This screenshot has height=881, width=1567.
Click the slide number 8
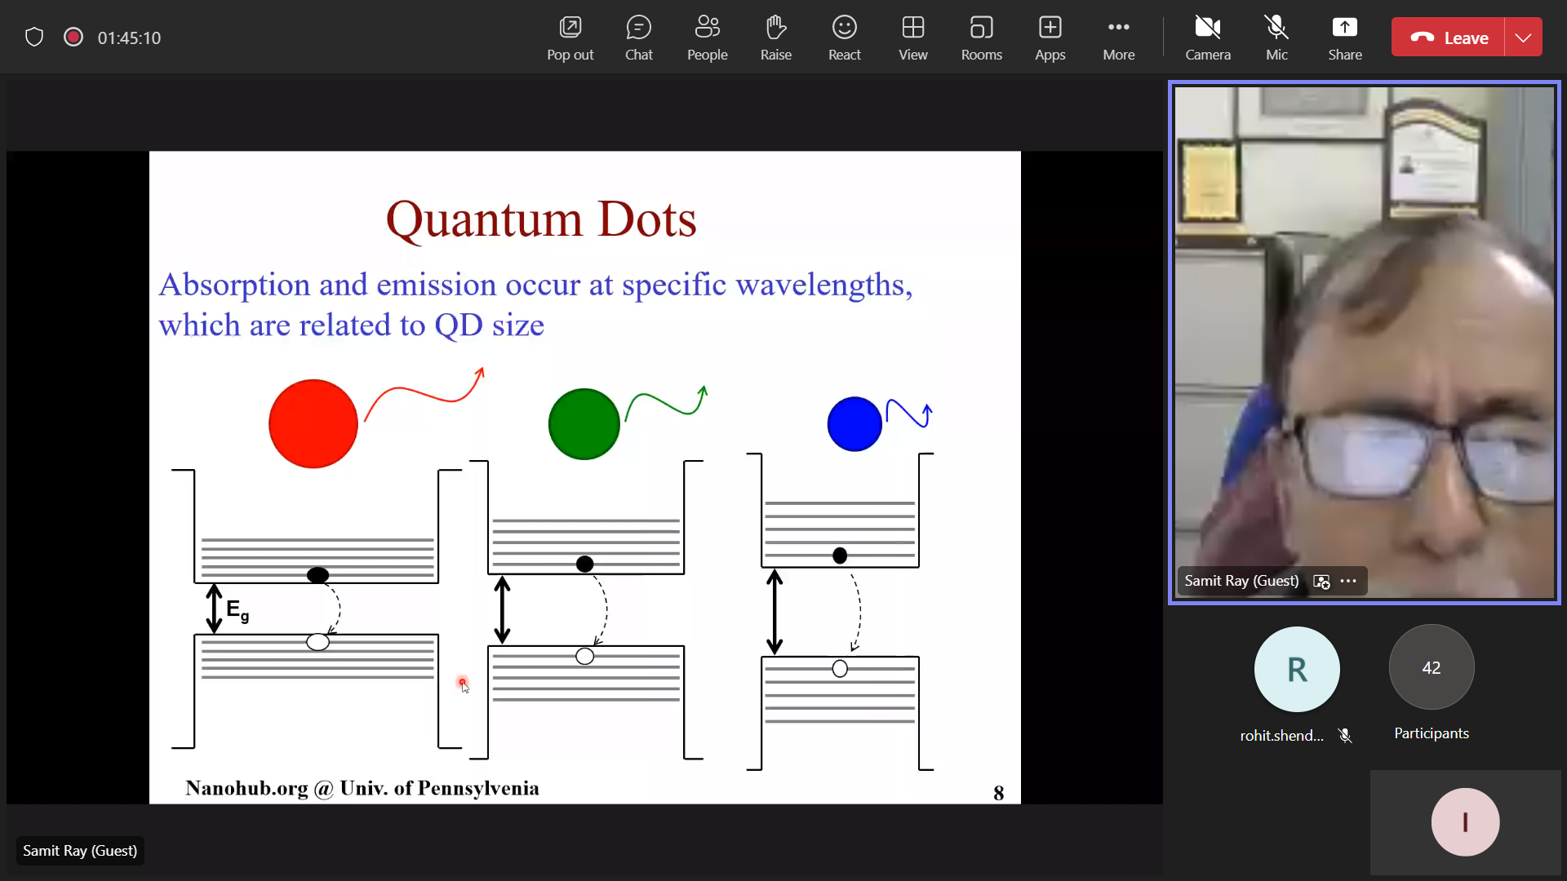click(998, 793)
